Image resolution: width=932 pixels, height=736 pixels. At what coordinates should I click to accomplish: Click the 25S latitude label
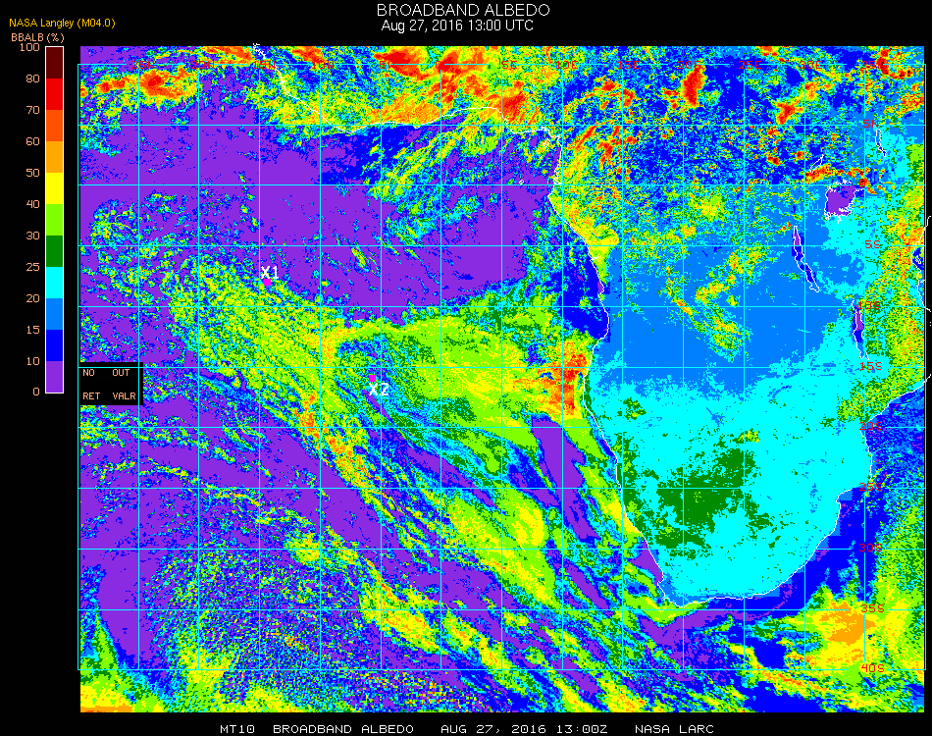pyautogui.click(x=871, y=488)
